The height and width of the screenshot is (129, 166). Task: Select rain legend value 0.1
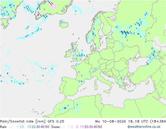[11, 127]
